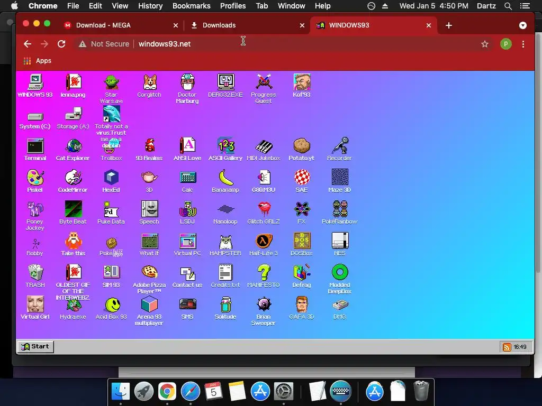
Task: Launch DERG32.EXE icon
Action: (225, 86)
